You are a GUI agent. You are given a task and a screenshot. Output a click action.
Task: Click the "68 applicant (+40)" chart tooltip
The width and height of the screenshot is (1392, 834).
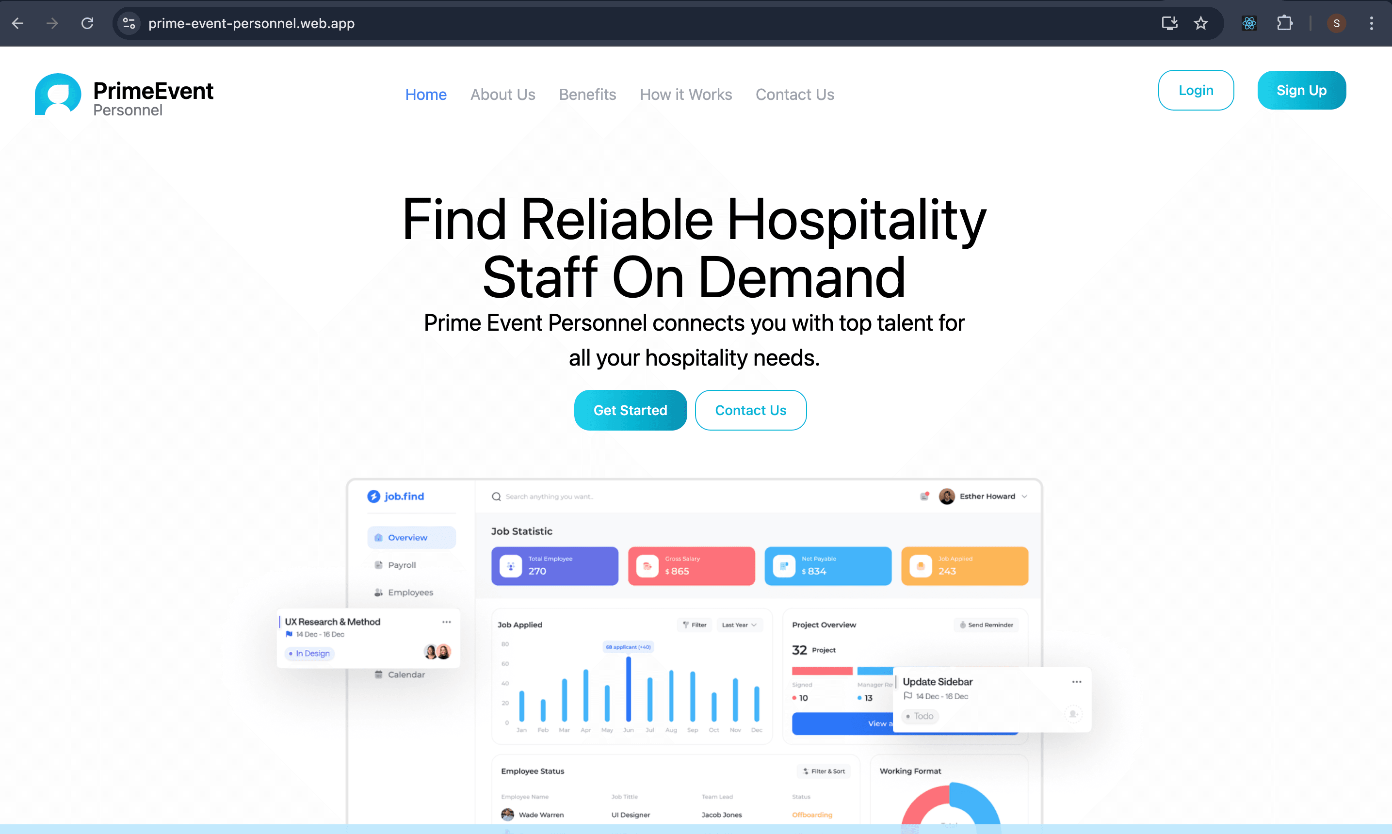click(x=628, y=647)
